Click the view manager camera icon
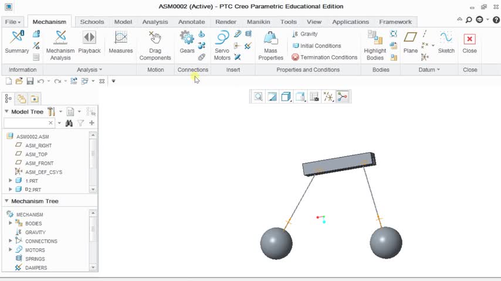501x281 pixels. point(314,97)
